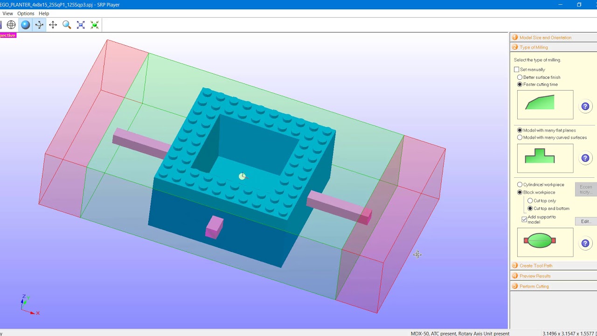Click the cutting time preview thumbnail

pyautogui.click(x=545, y=105)
